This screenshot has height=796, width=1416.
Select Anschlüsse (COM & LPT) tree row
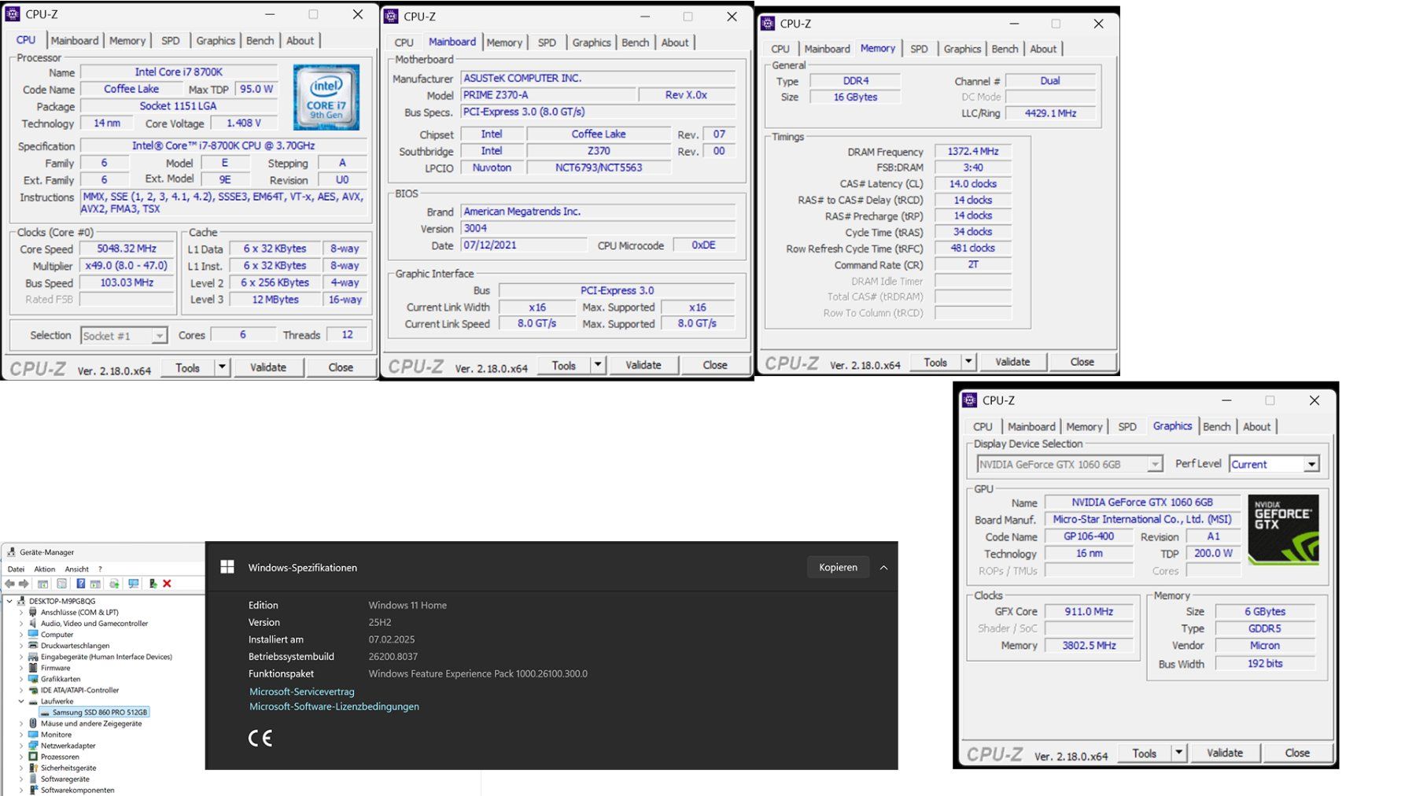tap(79, 612)
